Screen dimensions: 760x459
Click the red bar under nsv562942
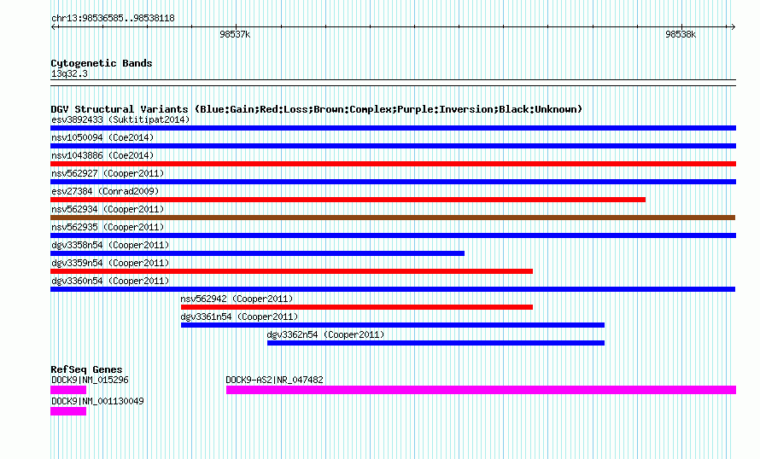(x=357, y=307)
